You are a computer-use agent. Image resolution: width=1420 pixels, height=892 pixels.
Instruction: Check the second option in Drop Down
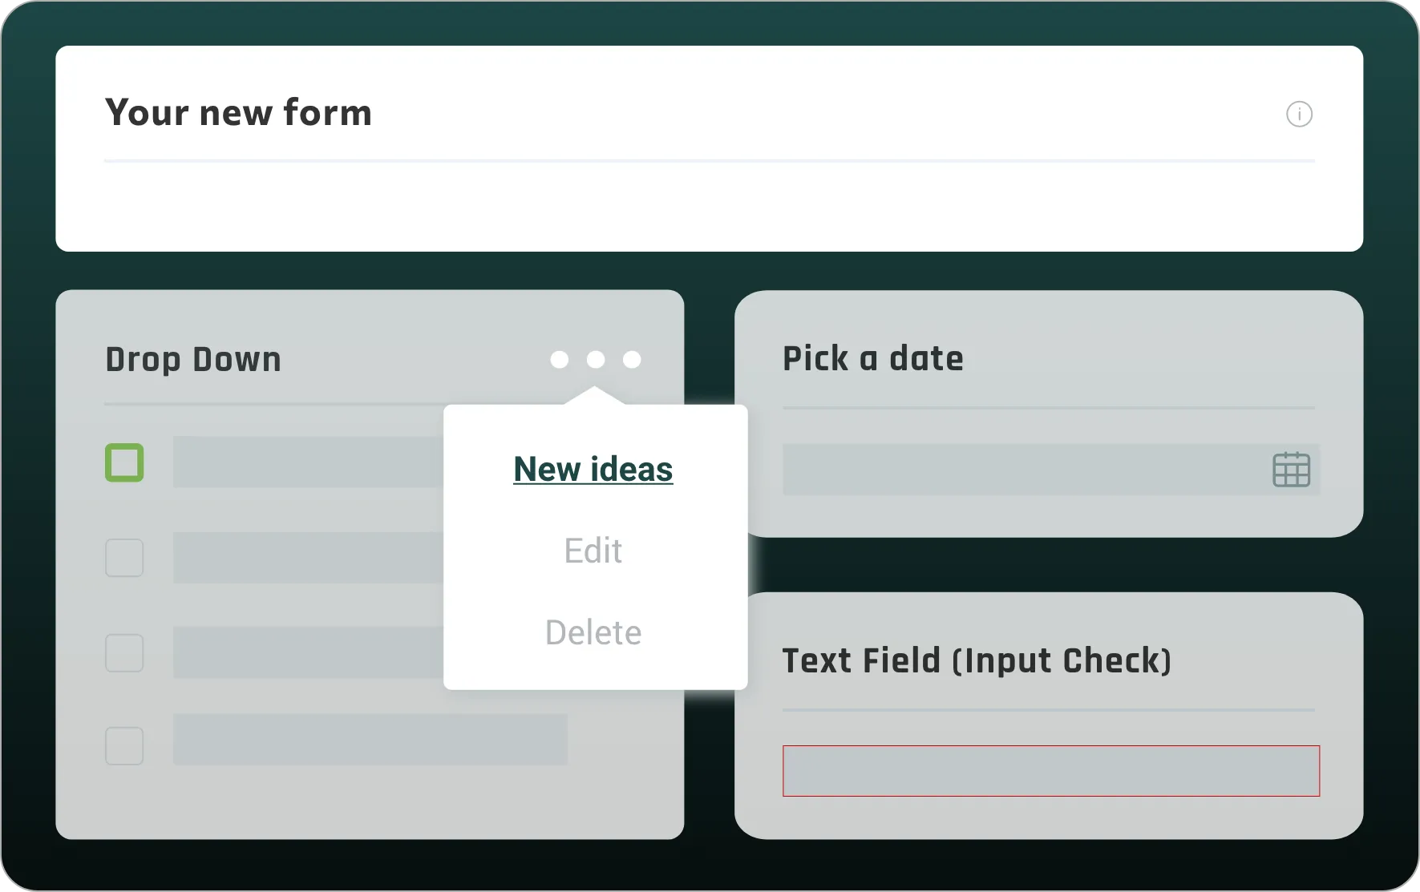tap(124, 557)
